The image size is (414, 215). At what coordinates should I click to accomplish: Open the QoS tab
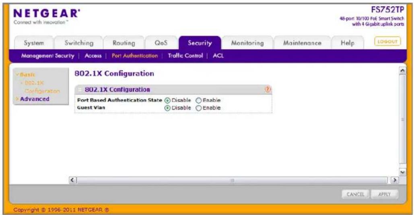point(161,43)
